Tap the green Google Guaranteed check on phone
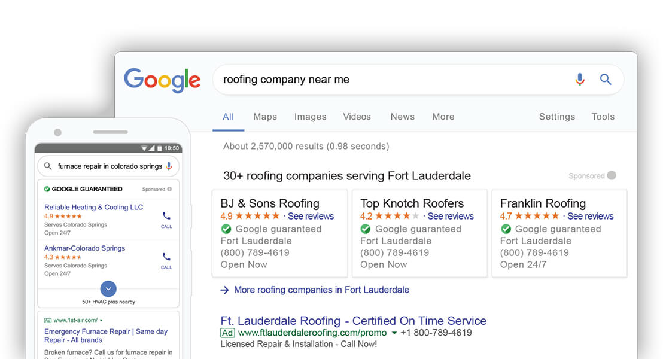Image resolution: width=663 pixels, height=359 pixels. tap(47, 189)
